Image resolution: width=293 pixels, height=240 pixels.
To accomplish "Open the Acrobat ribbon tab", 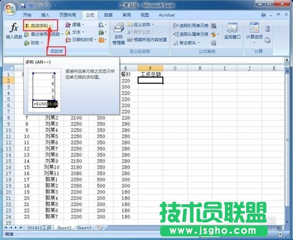I will [x=166, y=15].
